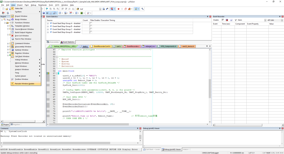Image resolution: width=284 pixels, height=154 pixels.
Task: Check filter box for Group D
Action: [91, 32]
